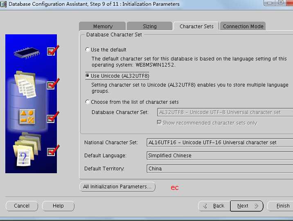Click the 'National Character Set:' label
The width and height of the screenshot is (293, 221).
click(111, 143)
